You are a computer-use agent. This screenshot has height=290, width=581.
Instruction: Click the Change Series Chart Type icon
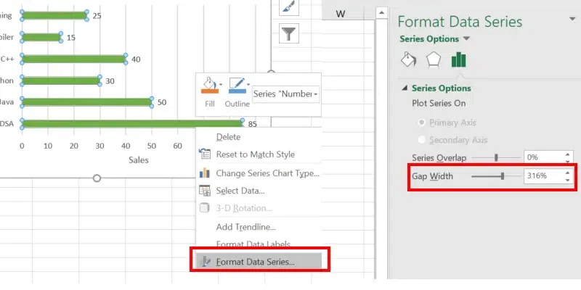[205, 173]
